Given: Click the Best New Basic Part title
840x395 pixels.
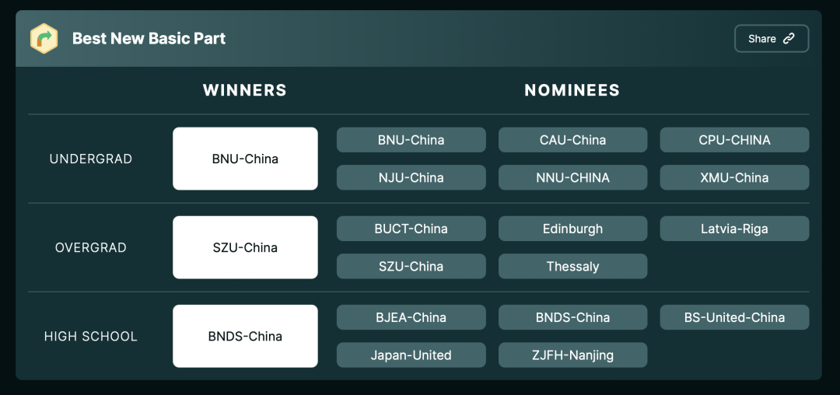Looking at the screenshot, I should (x=149, y=38).
